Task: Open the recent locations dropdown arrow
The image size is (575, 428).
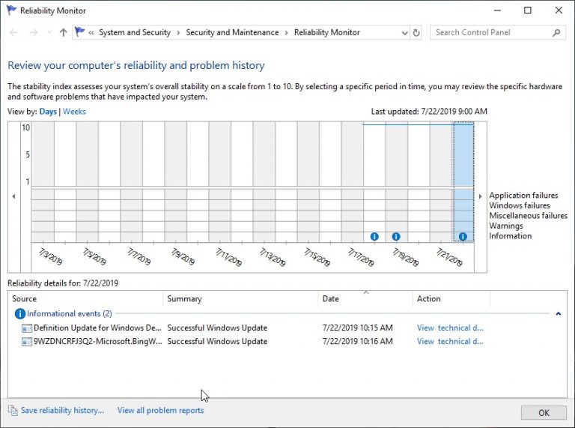Action: tap(49, 33)
